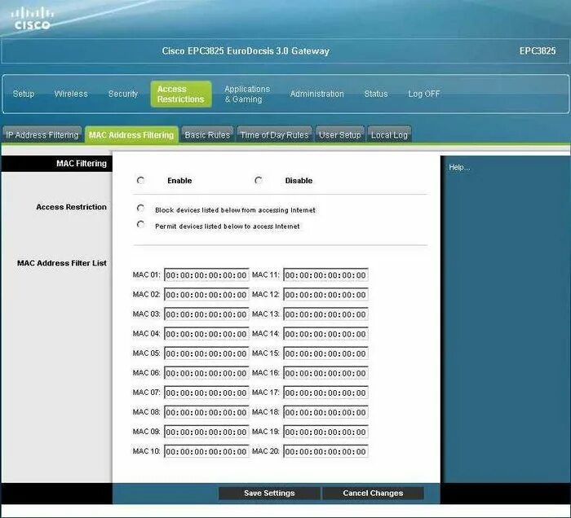This screenshot has width=571, height=518.
Task: Open the Administration menu
Action: [x=316, y=94]
